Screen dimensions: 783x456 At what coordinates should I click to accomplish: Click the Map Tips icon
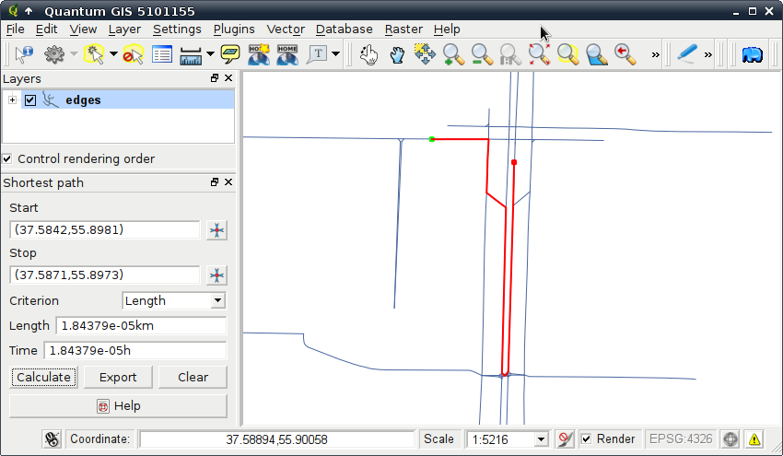[x=230, y=54]
